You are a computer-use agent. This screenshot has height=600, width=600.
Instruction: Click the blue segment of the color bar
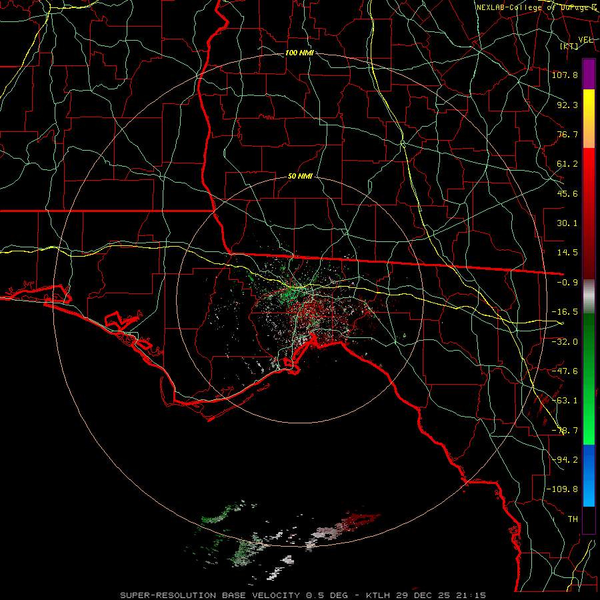point(589,475)
